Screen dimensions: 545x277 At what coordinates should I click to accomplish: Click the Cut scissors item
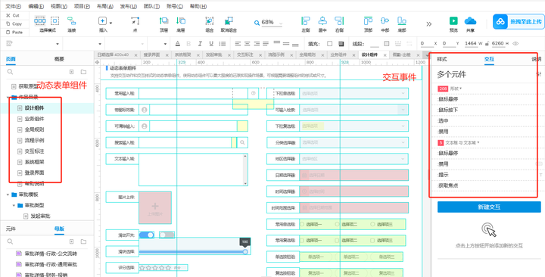tap(13, 15)
